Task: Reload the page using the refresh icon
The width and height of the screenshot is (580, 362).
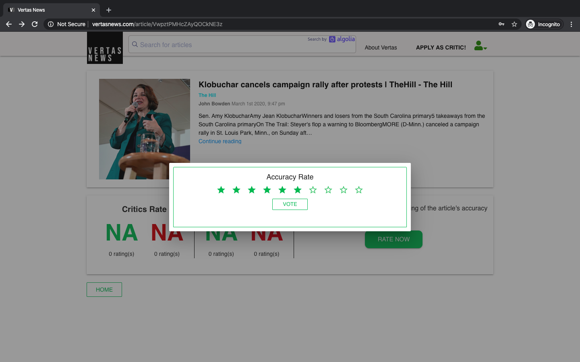Action: (x=35, y=24)
